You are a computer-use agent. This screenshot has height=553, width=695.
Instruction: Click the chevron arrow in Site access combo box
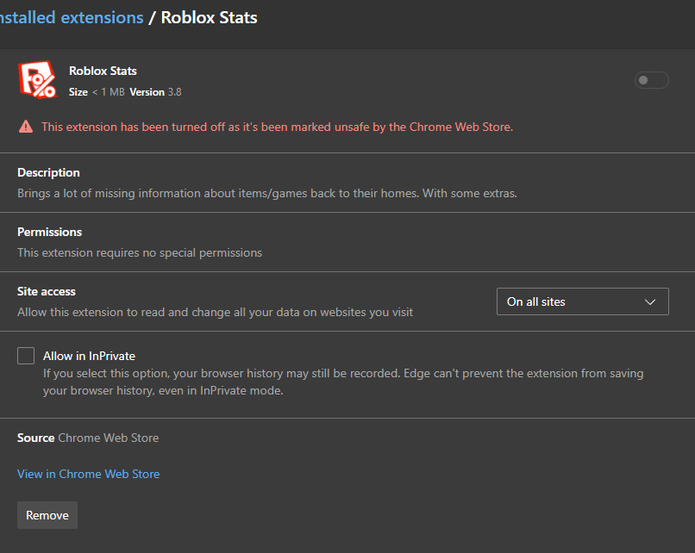pyautogui.click(x=650, y=302)
